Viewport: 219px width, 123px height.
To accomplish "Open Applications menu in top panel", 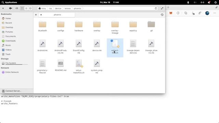I will click(9, 2).
